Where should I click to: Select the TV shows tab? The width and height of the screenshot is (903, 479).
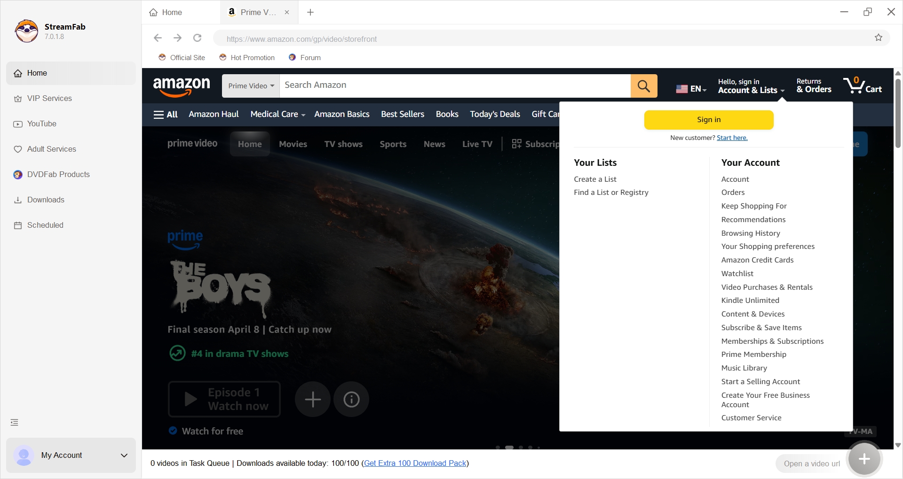tap(343, 144)
